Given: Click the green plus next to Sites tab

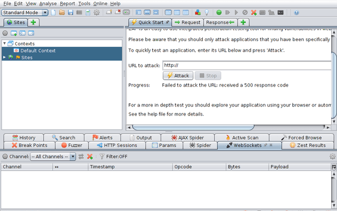Looking at the screenshot, I should [x=33, y=22].
